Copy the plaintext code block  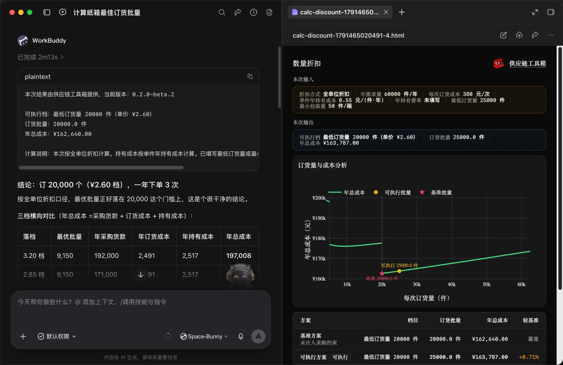(250, 77)
